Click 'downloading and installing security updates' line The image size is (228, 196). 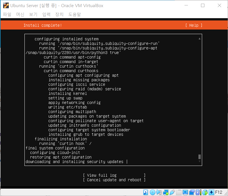pyautogui.click(x=74, y=162)
